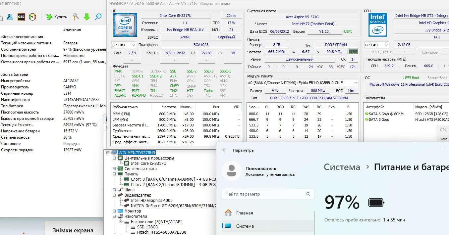Open the memory module Elpida dropdown
Screen dimensions: 449x235
pos(303,82)
